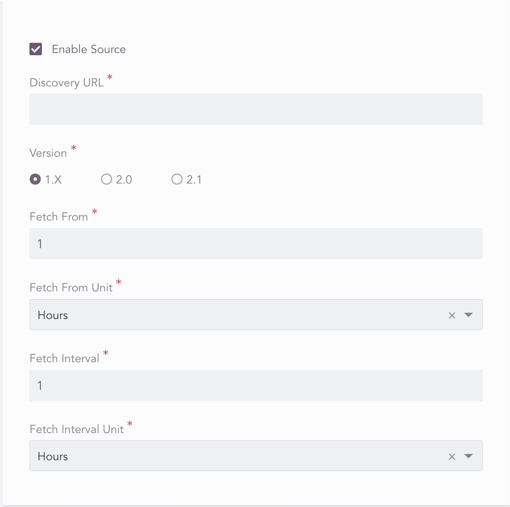Click the Version field label

[48, 153]
